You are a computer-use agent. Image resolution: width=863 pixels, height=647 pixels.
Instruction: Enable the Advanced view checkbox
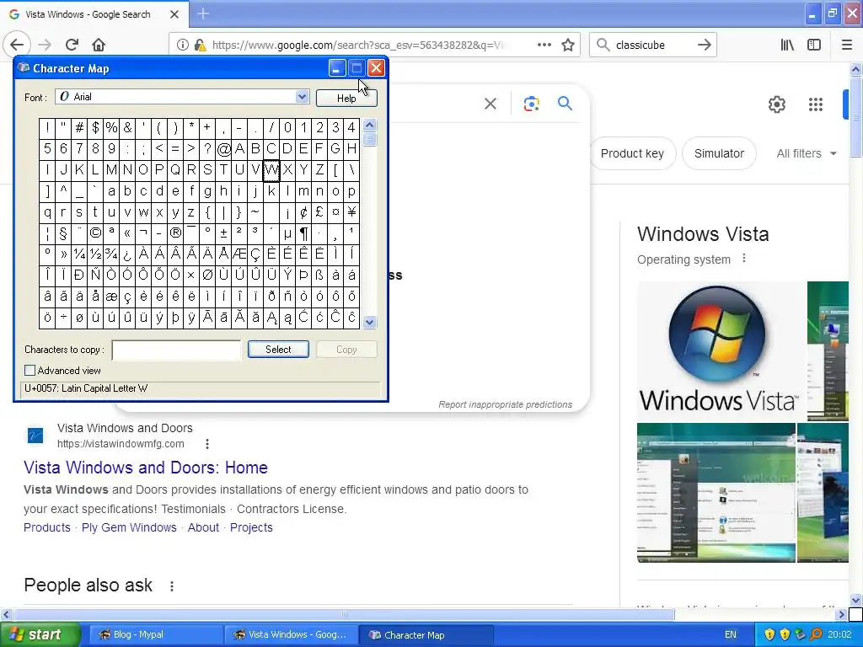click(29, 371)
